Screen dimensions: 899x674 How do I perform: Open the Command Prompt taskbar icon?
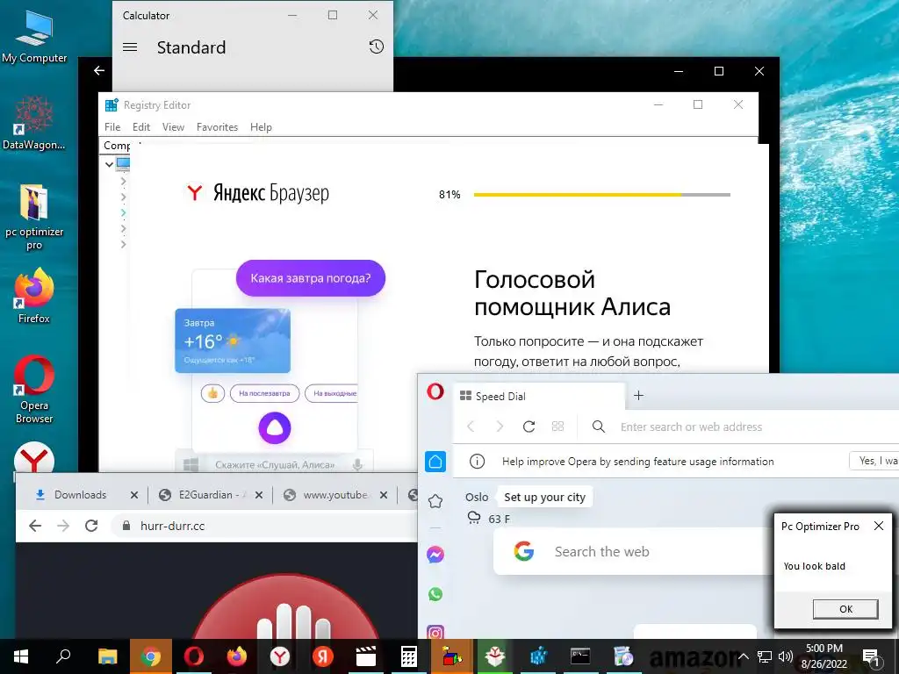tap(580, 656)
